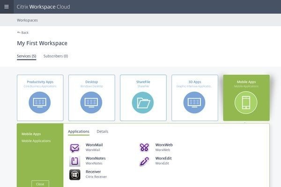Click the Desktop monitor icon
The image size is (281, 187).
[x=91, y=102]
